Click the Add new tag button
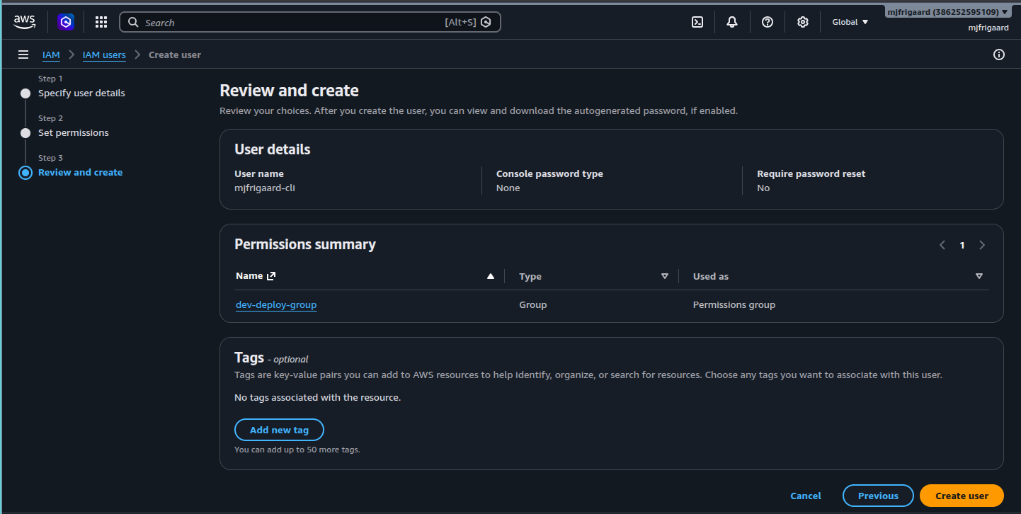Screen dimensions: 1021x514 coord(279,430)
